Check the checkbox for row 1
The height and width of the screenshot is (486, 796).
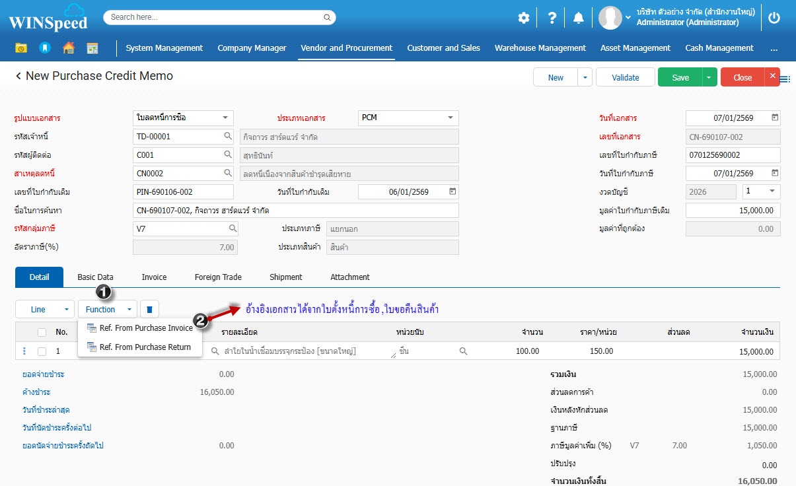42,351
